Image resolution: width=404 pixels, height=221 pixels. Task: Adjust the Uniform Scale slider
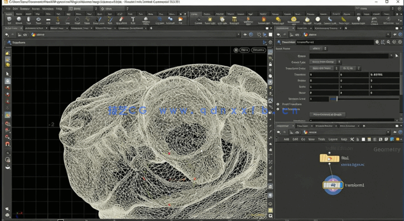click(364, 98)
